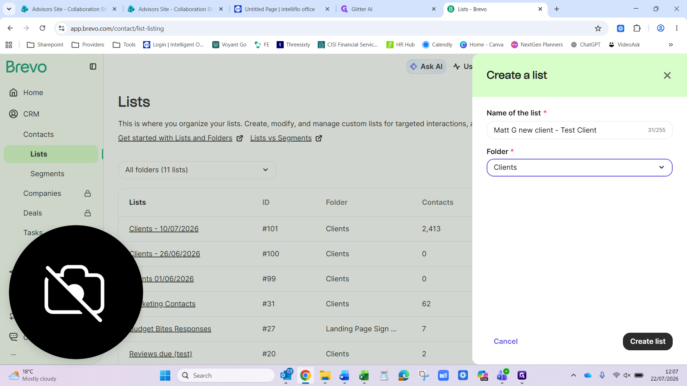
Task: Open the Clients - 10/07/2026 list
Action: tap(164, 229)
